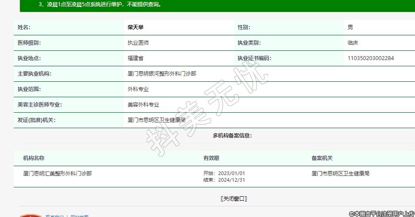Select the 厦门思明汇美整形外科门诊部 record row
Image resolution: width=415 pixels, height=217 pixels.
(x=58, y=174)
